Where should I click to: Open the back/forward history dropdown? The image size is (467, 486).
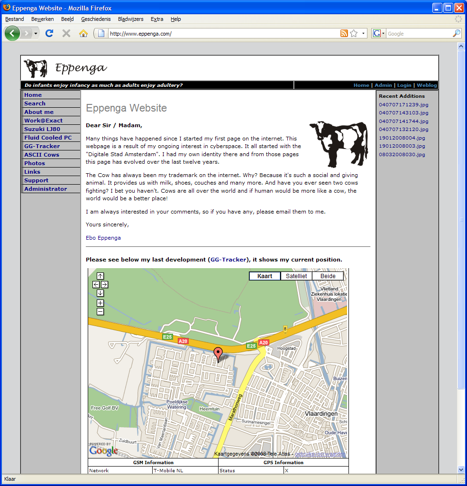pos(36,33)
